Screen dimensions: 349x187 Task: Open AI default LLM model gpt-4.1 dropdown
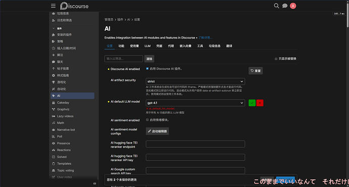pos(195,103)
